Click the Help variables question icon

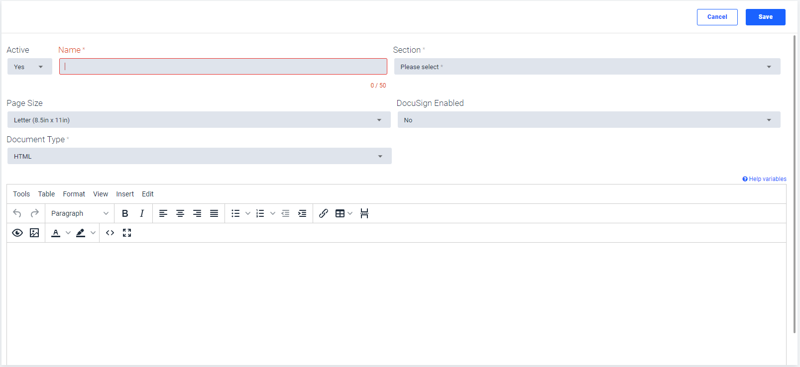(745, 179)
